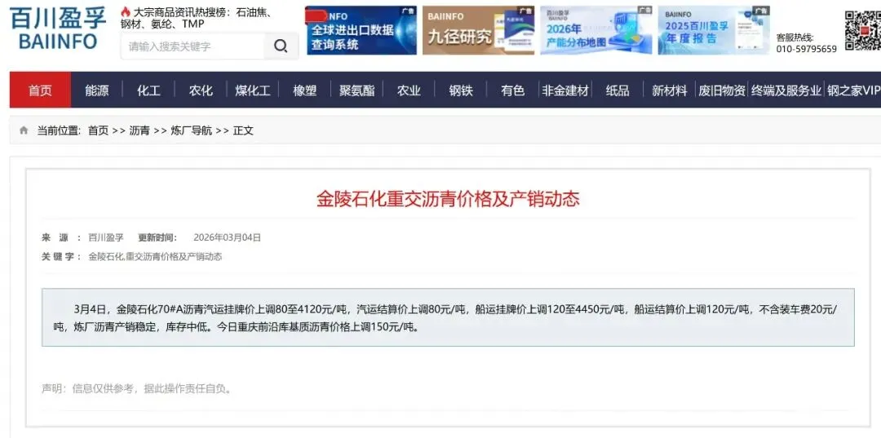This screenshot has width=881, height=438.
Task: Focus the keyword search input field
Action: click(x=193, y=46)
